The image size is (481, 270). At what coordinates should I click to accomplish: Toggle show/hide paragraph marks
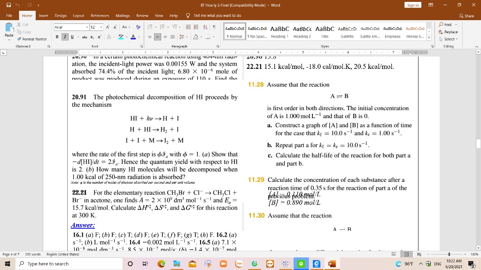pos(214,27)
